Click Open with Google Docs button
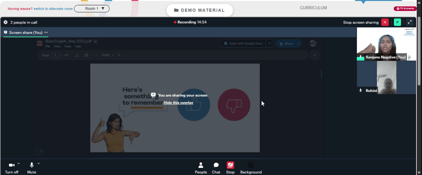422x175 pixels. 243,43
